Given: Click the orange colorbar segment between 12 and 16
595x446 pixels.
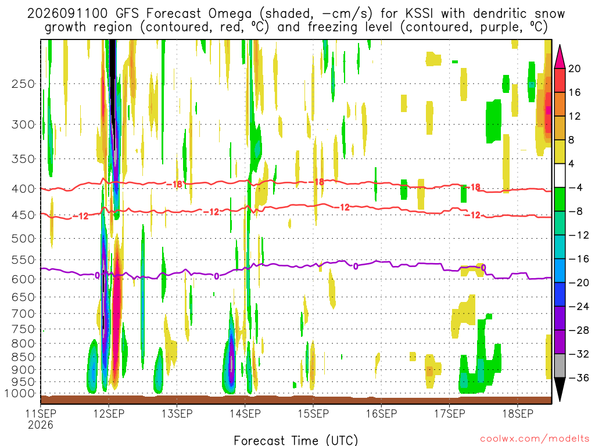Looking at the screenshot, I should pyautogui.click(x=560, y=104).
